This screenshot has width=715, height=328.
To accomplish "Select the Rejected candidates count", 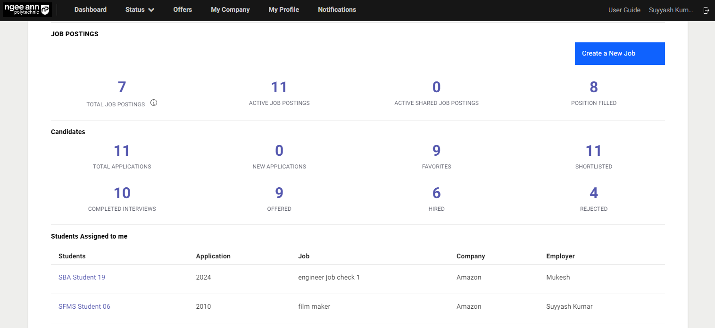I will point(593,193).
